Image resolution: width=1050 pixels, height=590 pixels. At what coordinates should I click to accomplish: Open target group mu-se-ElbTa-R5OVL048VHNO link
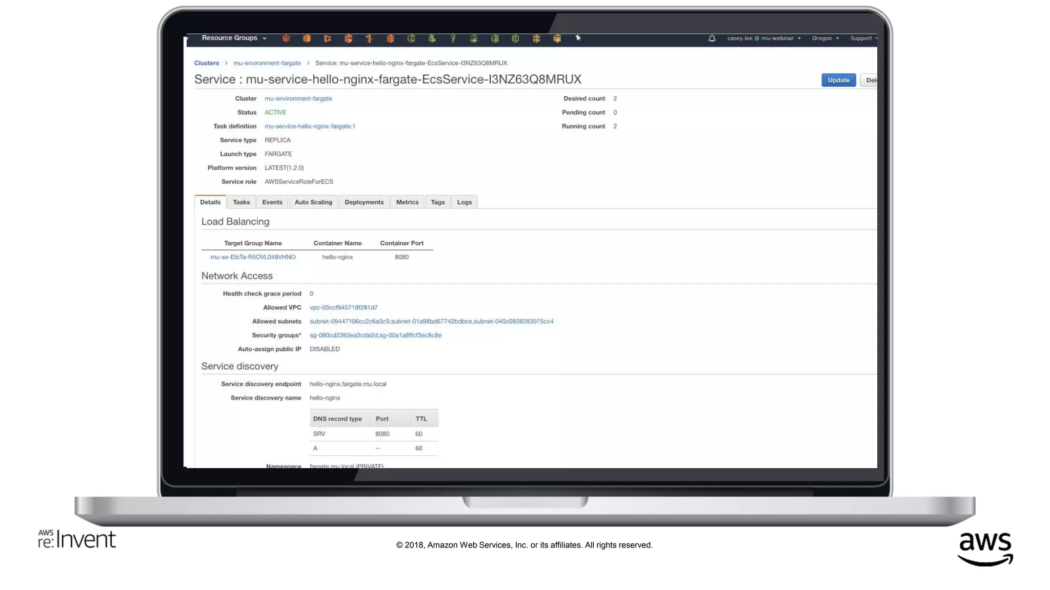pos(253,257)
